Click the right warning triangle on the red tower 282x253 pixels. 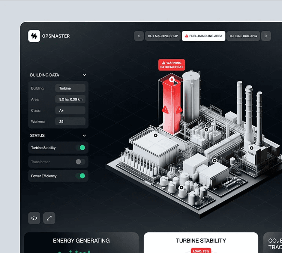[179, 110]
